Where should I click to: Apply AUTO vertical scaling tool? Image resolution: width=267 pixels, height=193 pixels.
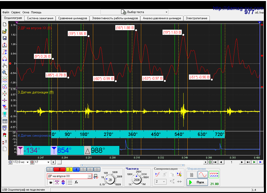(5, 45)
